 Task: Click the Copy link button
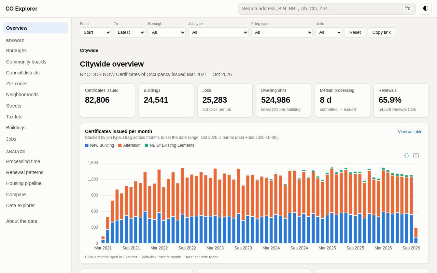[381, 32]
